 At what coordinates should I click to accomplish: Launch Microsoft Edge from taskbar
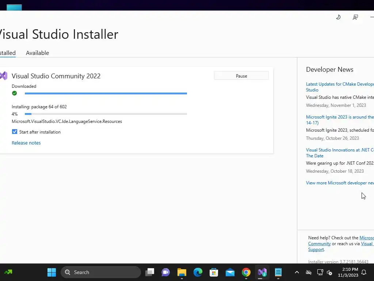198,272
